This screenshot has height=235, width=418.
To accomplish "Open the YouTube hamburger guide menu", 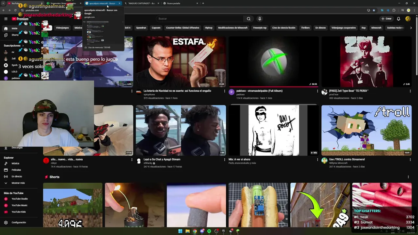I will (6, 19).
